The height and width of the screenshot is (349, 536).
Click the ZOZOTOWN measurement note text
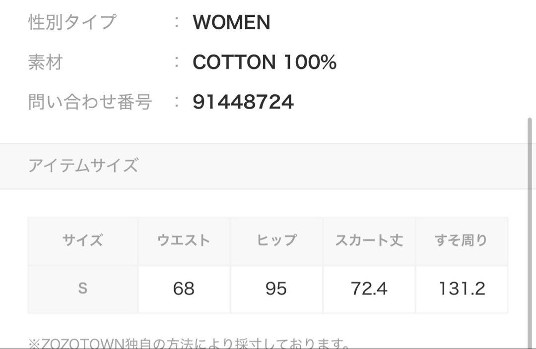pyautogui.click(x=189, y=343)
